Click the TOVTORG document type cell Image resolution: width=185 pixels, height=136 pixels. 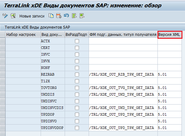pyautogui.click(x=53, y=88)
